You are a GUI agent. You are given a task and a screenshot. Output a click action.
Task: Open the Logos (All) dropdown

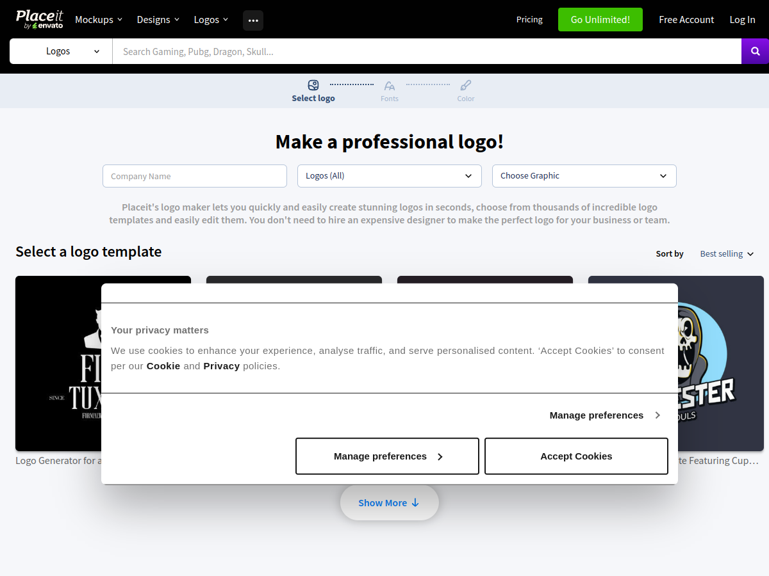389,175
